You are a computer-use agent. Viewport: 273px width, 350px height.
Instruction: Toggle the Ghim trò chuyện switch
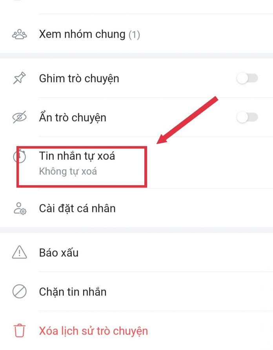pos(247,78)
